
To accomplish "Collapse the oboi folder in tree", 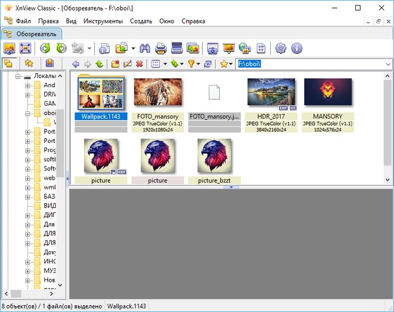I will coord(28,113).
